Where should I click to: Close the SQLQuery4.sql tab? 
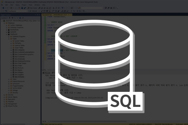[x=71, y=15]
